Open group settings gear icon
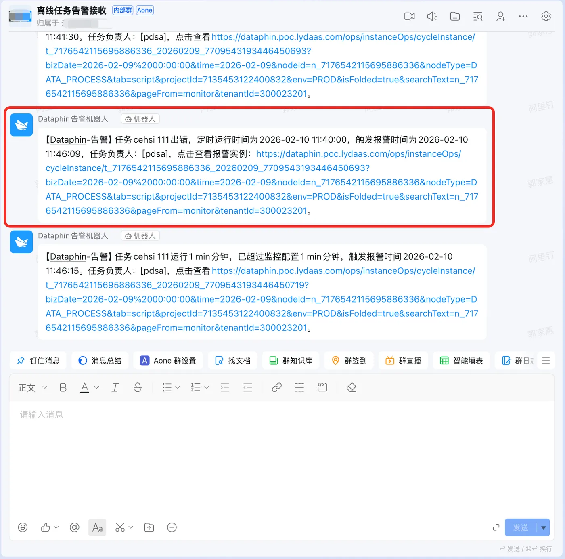Viewport: 565px width, 559px height. [x=546, y=16]
